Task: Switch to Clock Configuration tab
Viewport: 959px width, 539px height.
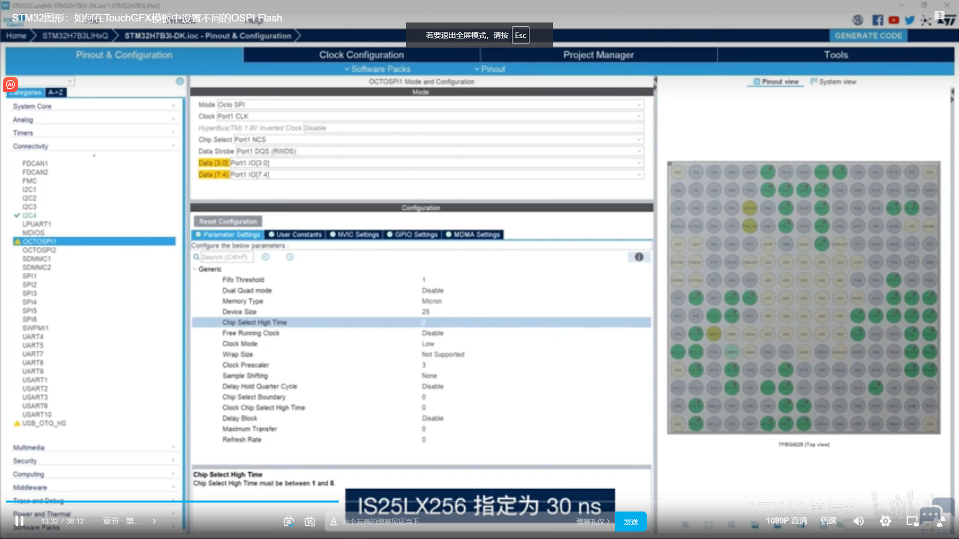Action: 361,55
